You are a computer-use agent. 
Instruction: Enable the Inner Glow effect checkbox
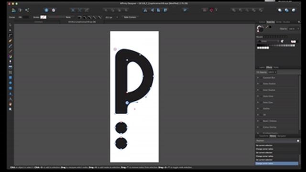[261, 102]
